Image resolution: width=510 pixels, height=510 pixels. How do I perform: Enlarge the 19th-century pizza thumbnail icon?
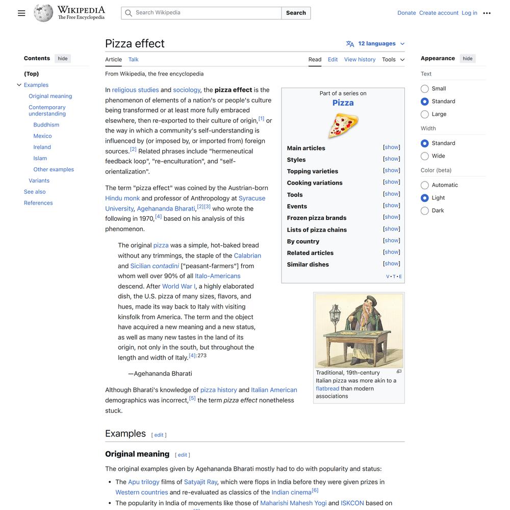[x=399, y=372]
